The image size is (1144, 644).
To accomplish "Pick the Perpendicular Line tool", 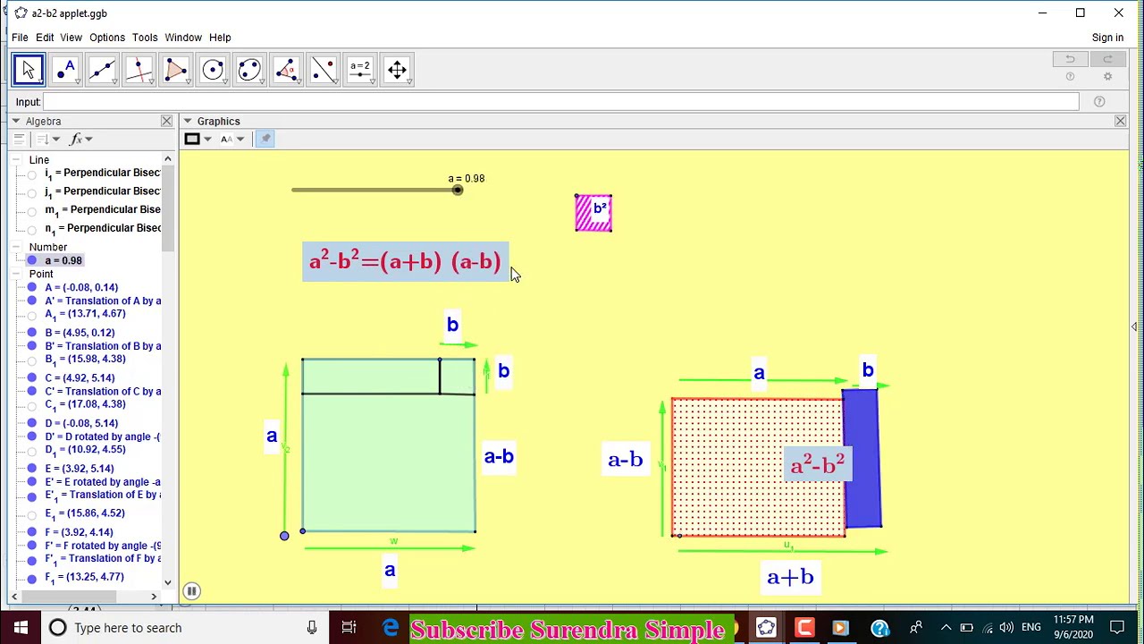I will (139, 70).
